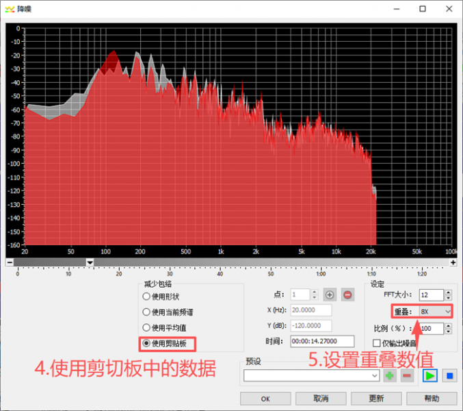Screen dimensions: 463x411
Task: Open the 重叠 8X dropdown
Action: click(435, 312)
